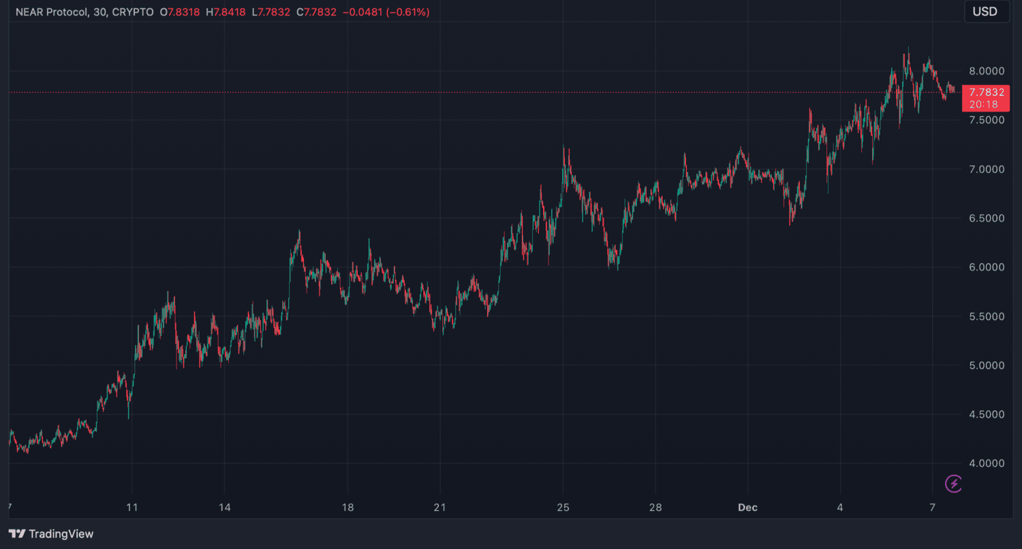
Task: Click the 28 date on time axis
Action: [655, 508]
